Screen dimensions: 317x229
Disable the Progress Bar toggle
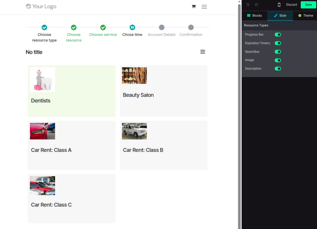pos(278,35)
